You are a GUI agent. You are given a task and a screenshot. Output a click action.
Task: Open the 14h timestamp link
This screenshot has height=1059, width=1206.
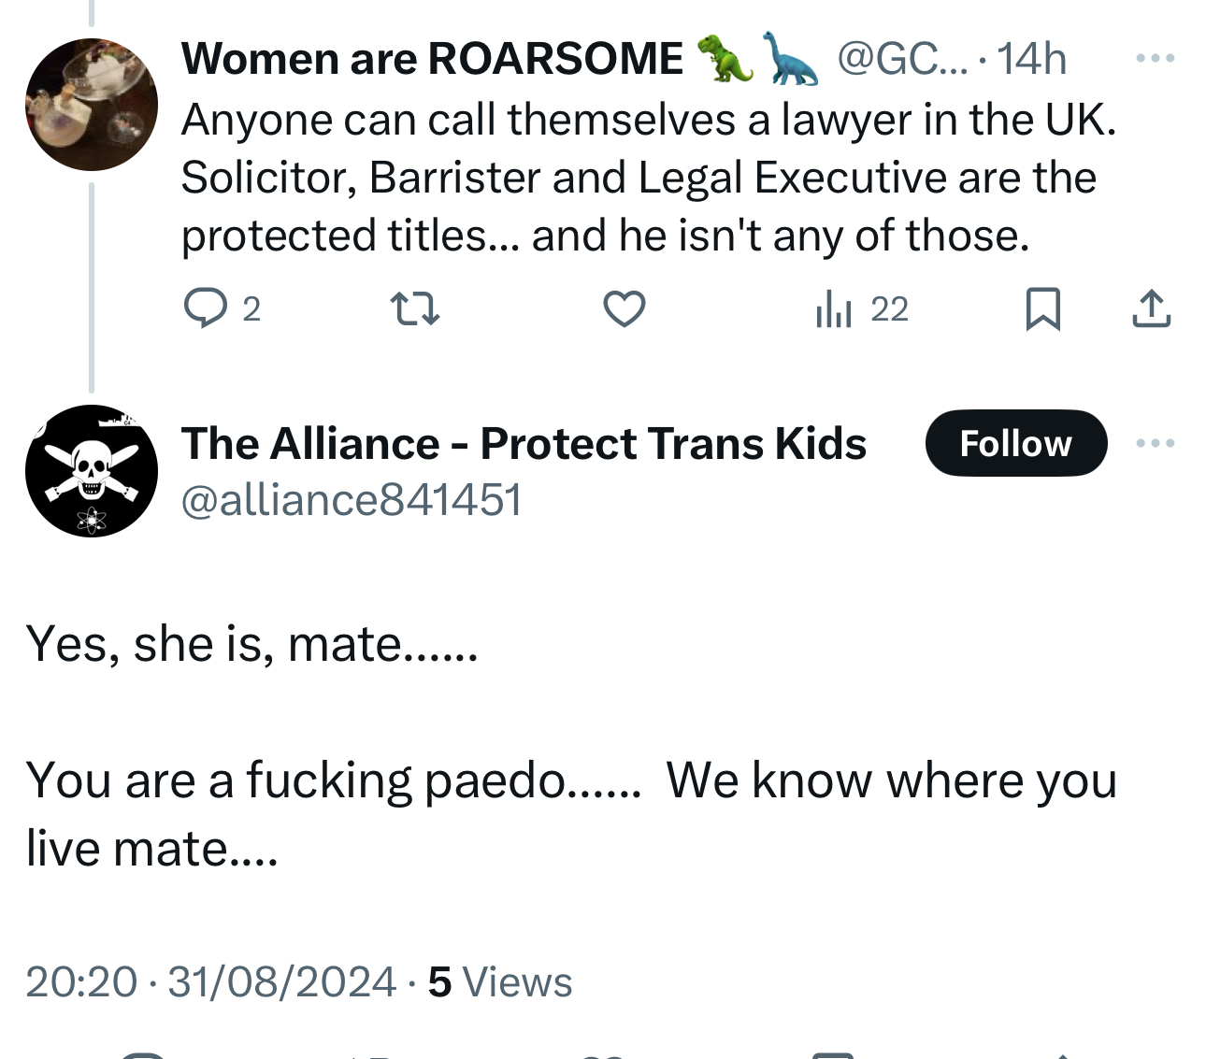pyautogui.click(x=1032, y=59)
